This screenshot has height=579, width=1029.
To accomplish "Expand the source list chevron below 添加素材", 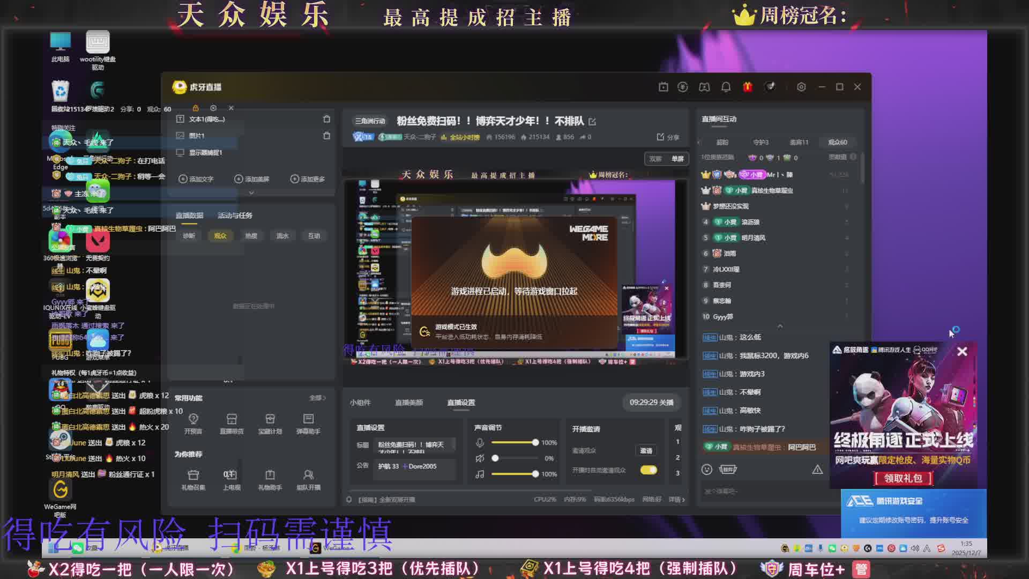I will 251,192.
